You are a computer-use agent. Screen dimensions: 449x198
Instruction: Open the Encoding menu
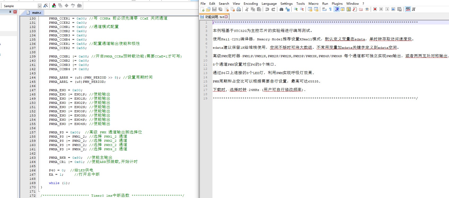251,3
